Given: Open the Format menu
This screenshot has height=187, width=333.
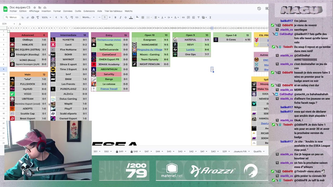Looking at the screenshot, I should coord(57,11).
